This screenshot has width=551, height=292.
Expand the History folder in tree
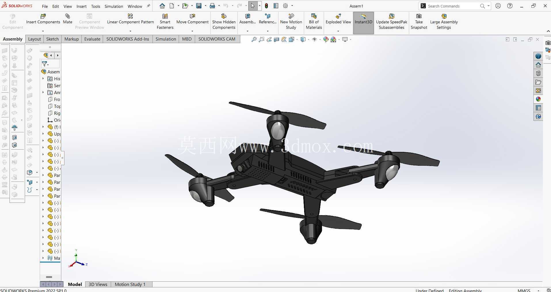43,79
